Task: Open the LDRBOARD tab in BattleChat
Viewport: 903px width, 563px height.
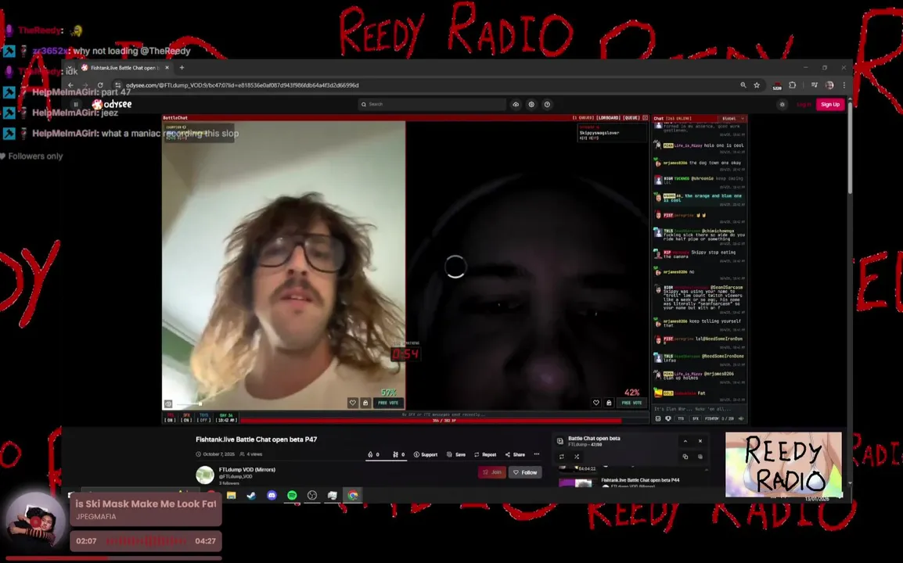Action: (608, 117)
